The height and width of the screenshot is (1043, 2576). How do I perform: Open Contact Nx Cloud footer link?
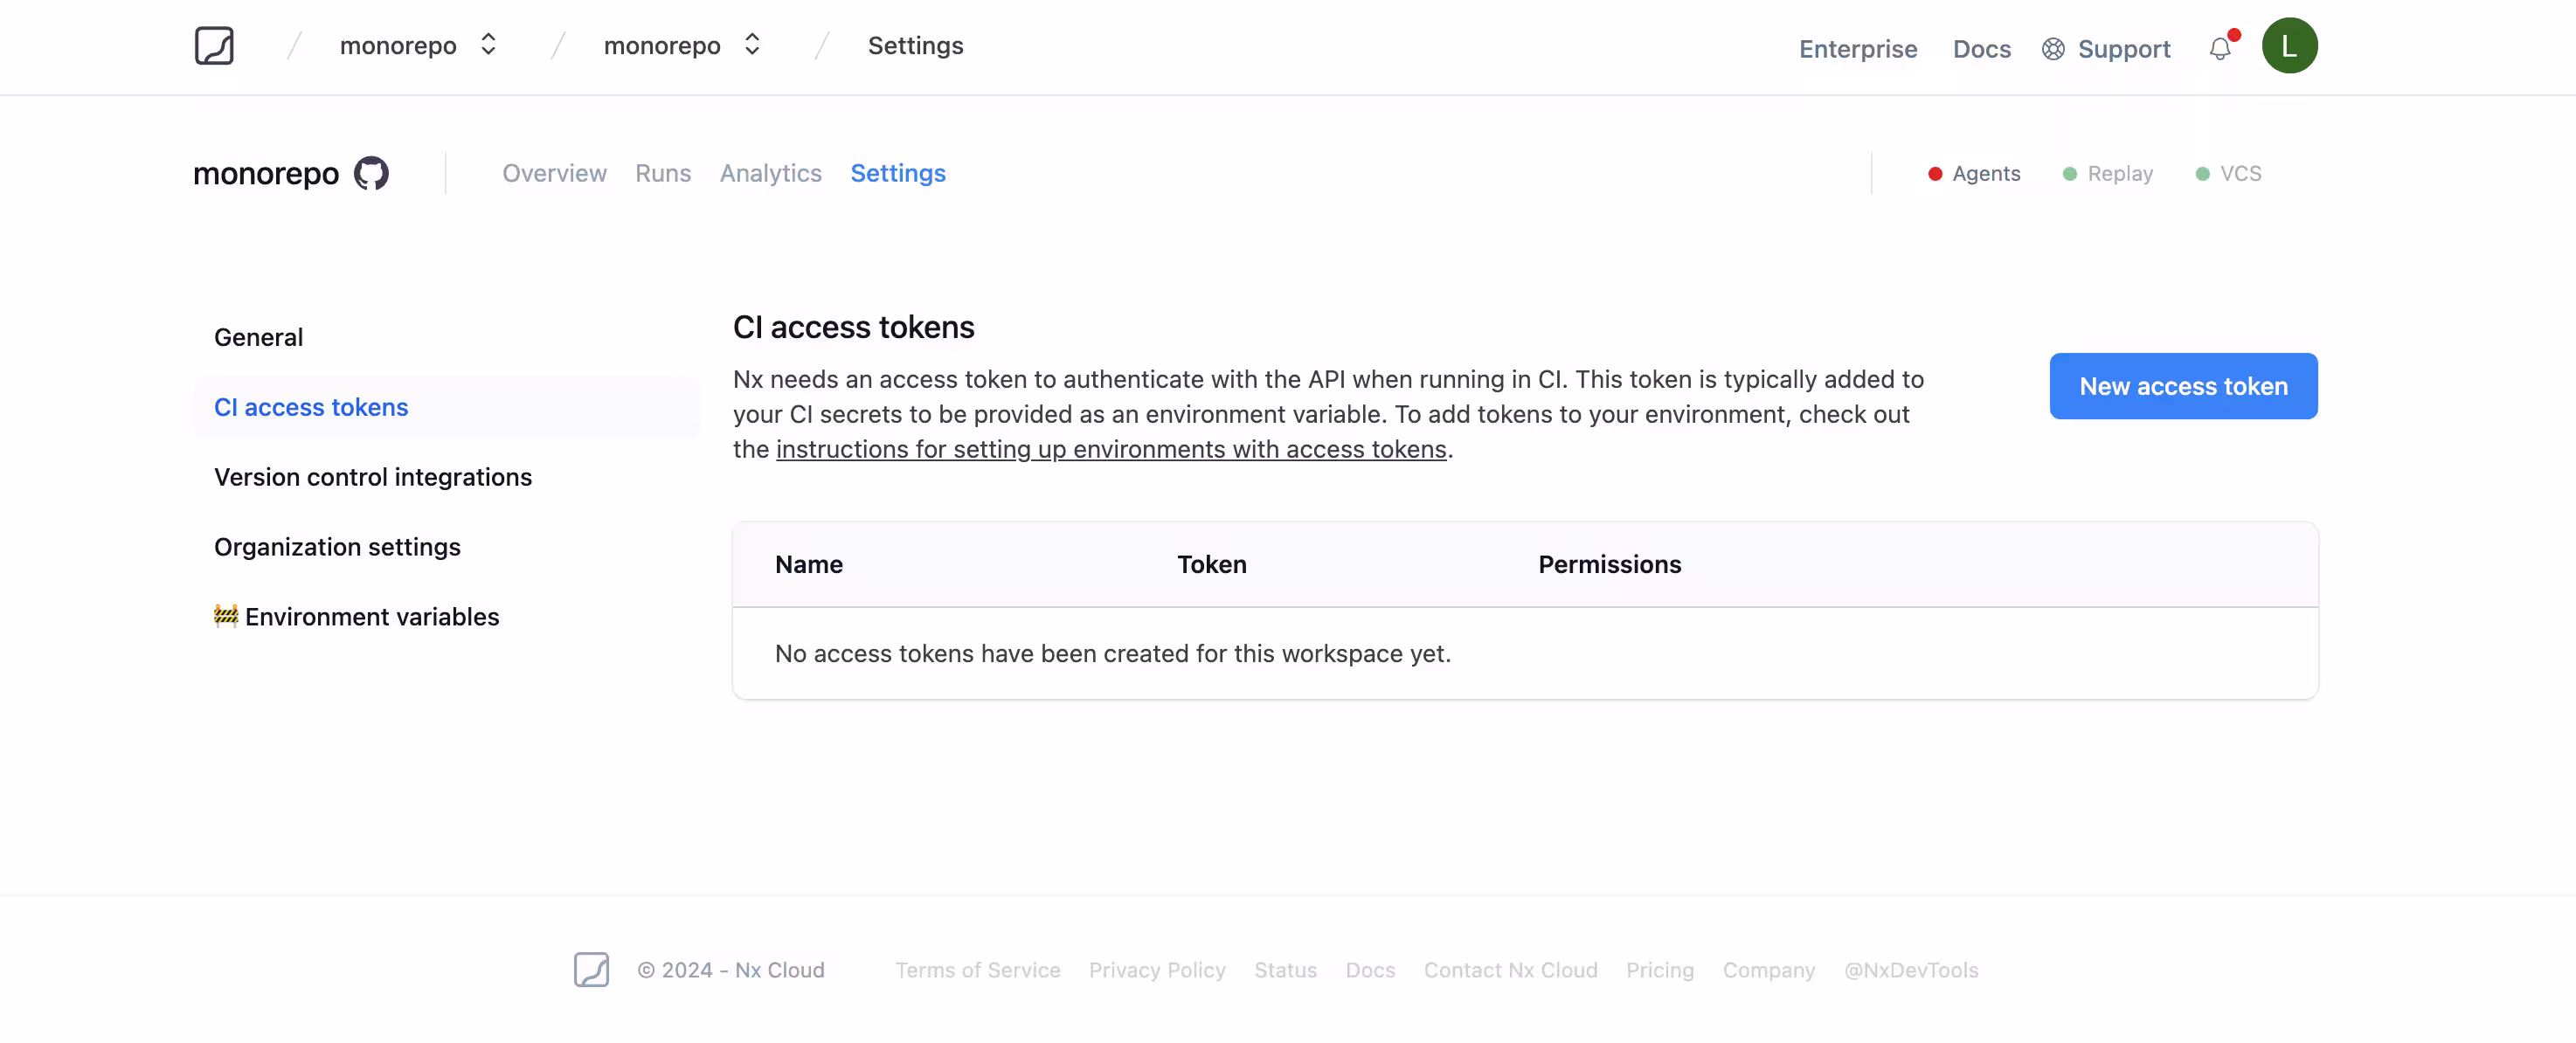[1510, 969]
